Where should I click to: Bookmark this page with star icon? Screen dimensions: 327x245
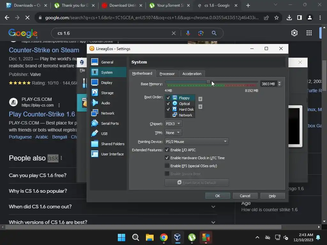click(x=277, y=18)
